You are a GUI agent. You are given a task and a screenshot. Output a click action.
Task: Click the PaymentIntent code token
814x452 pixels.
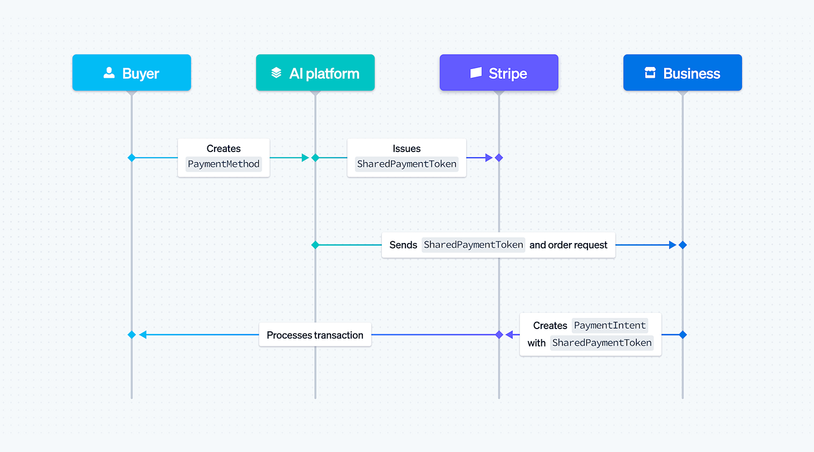click(609, 325)
